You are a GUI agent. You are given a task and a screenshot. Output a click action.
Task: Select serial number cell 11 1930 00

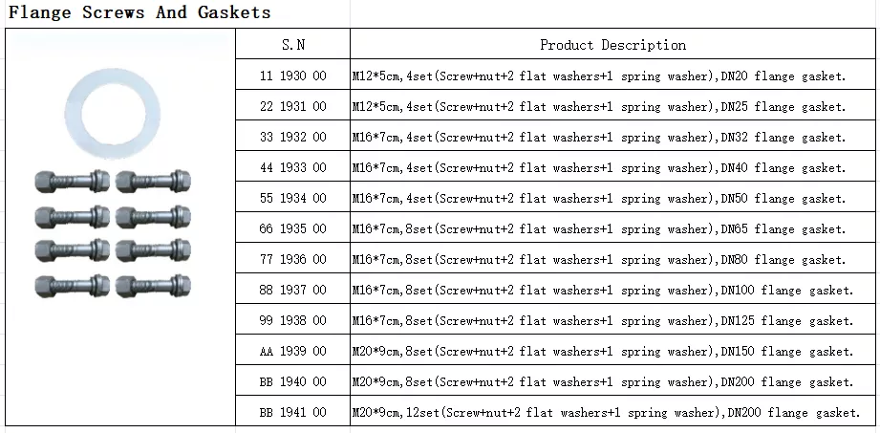point(292,76)
